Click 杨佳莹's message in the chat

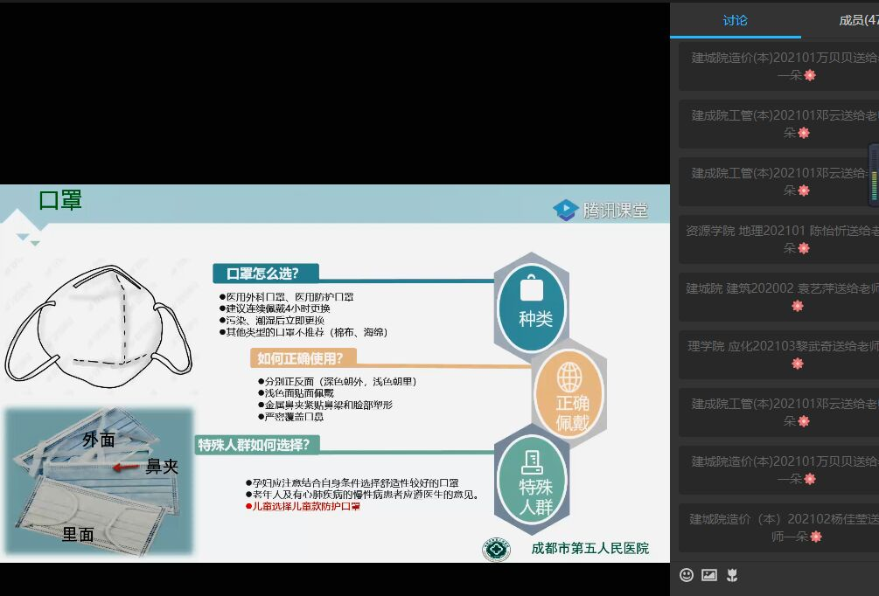pyautogui.click(x=777, y=527)
